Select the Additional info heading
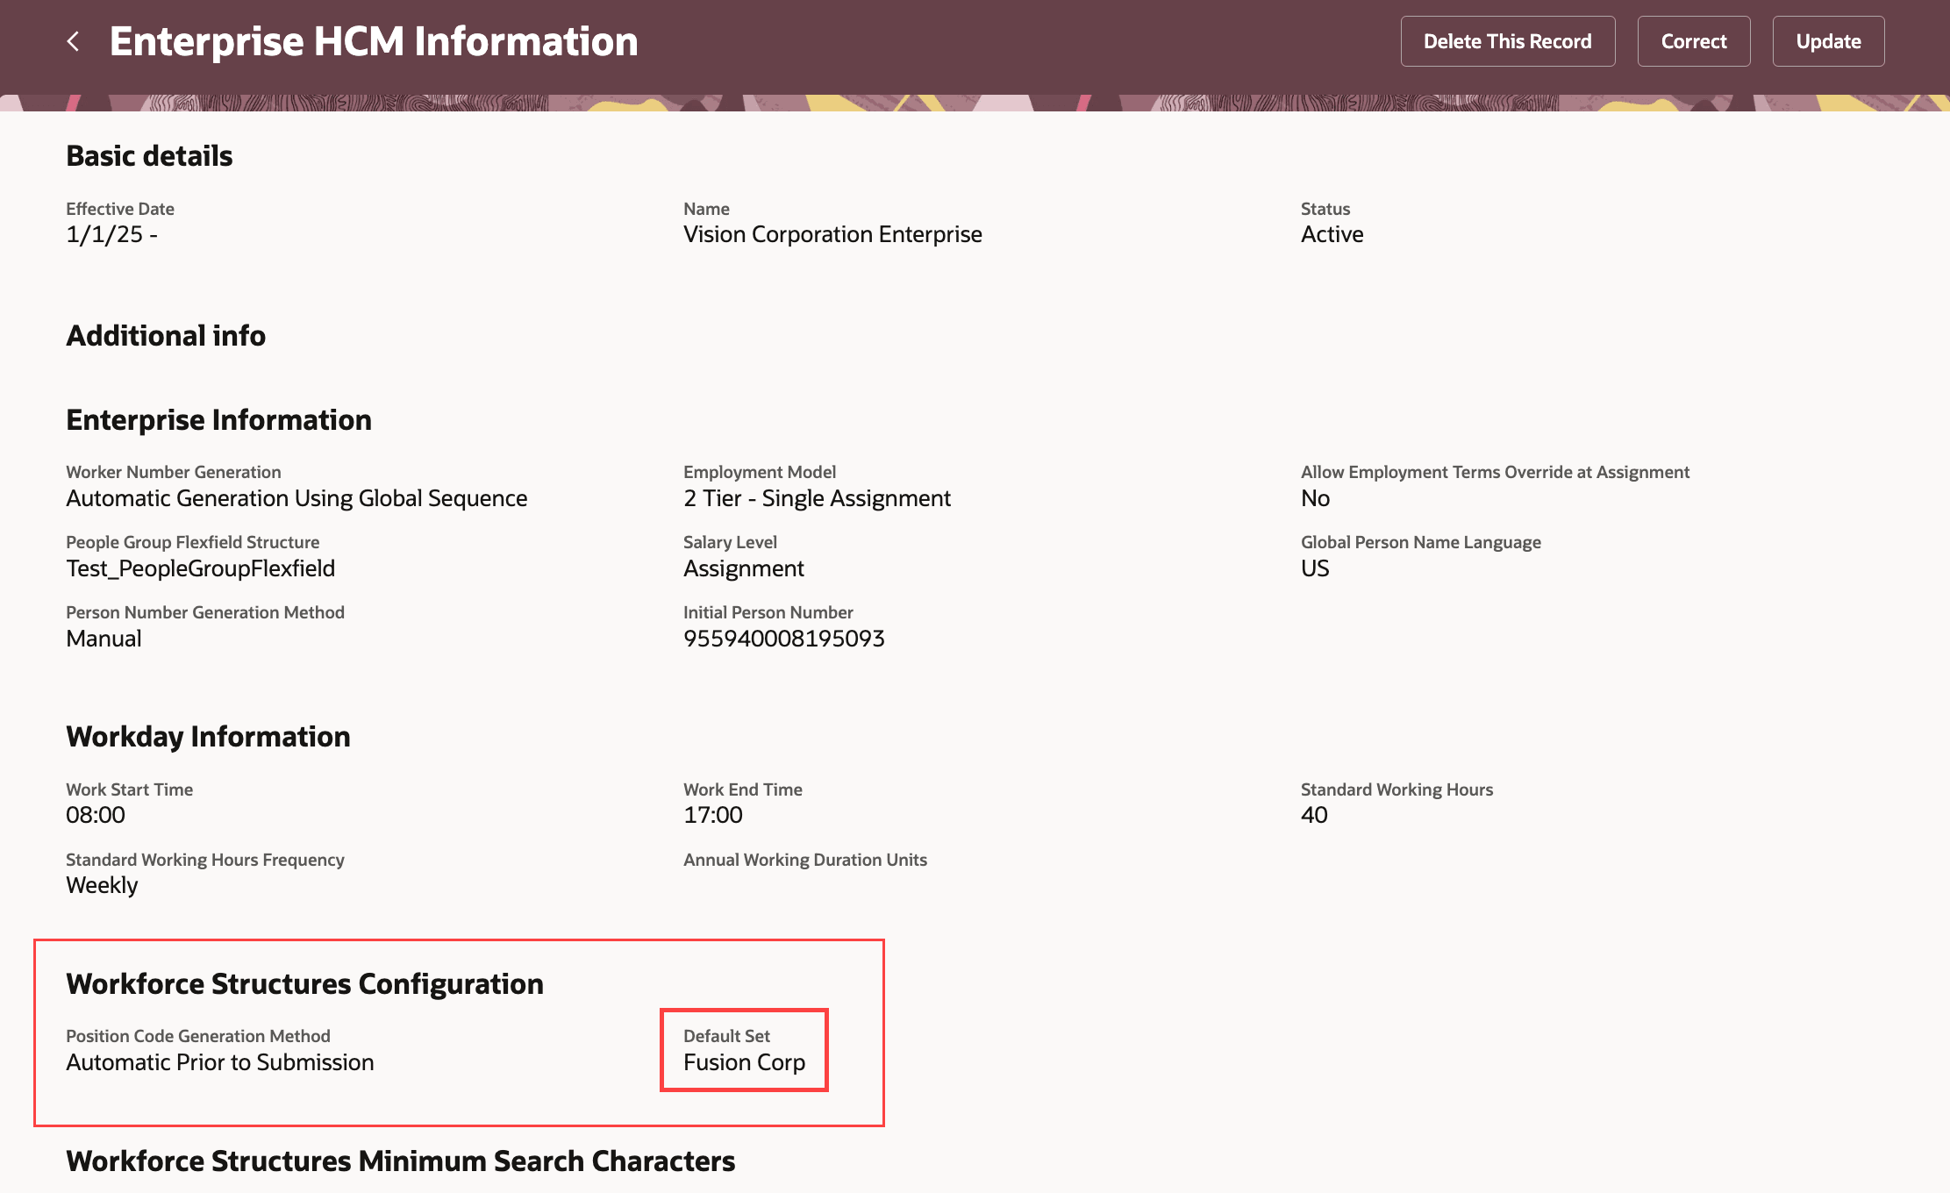 (x=166, y=335)
